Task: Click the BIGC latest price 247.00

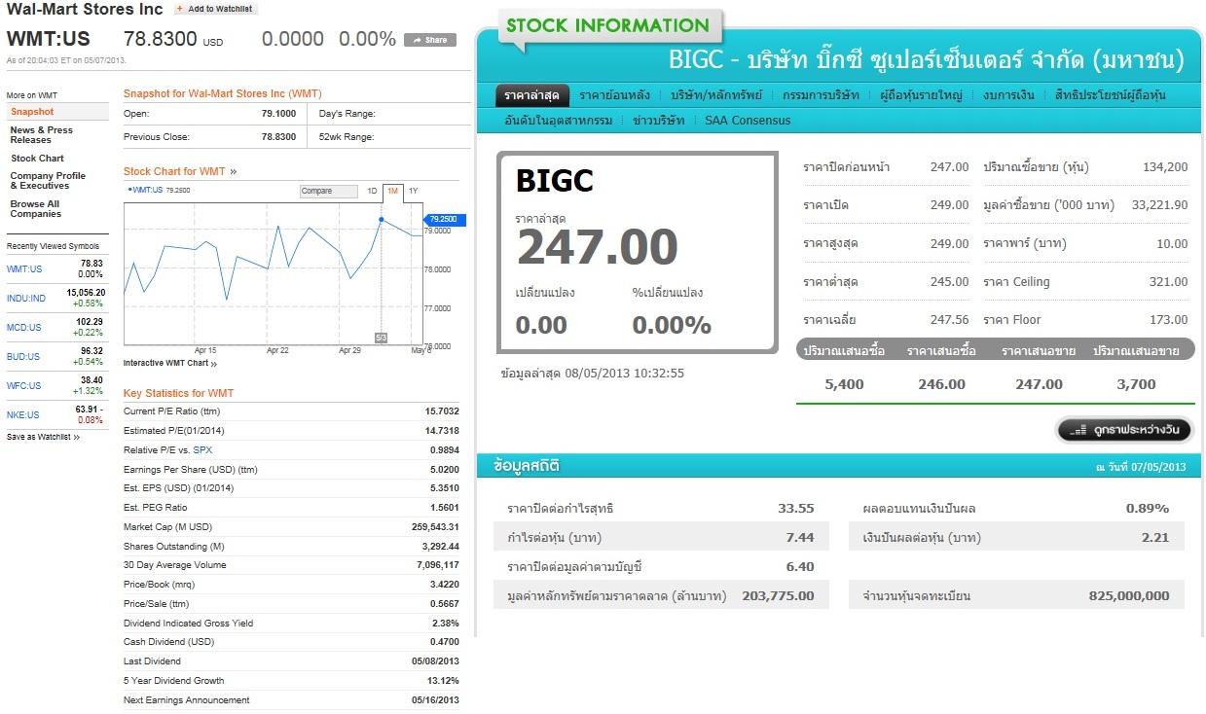Action: [597, 247]
